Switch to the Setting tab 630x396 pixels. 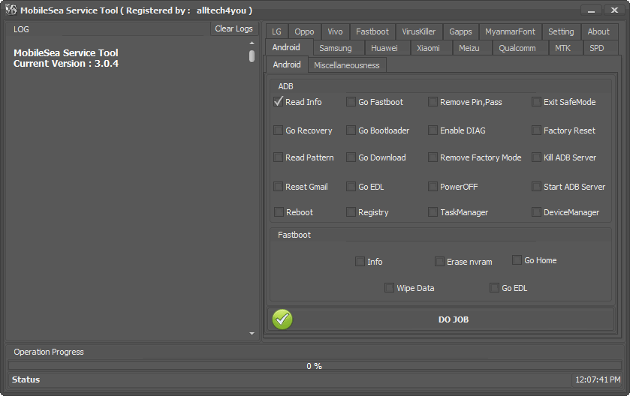click(561, 31)
